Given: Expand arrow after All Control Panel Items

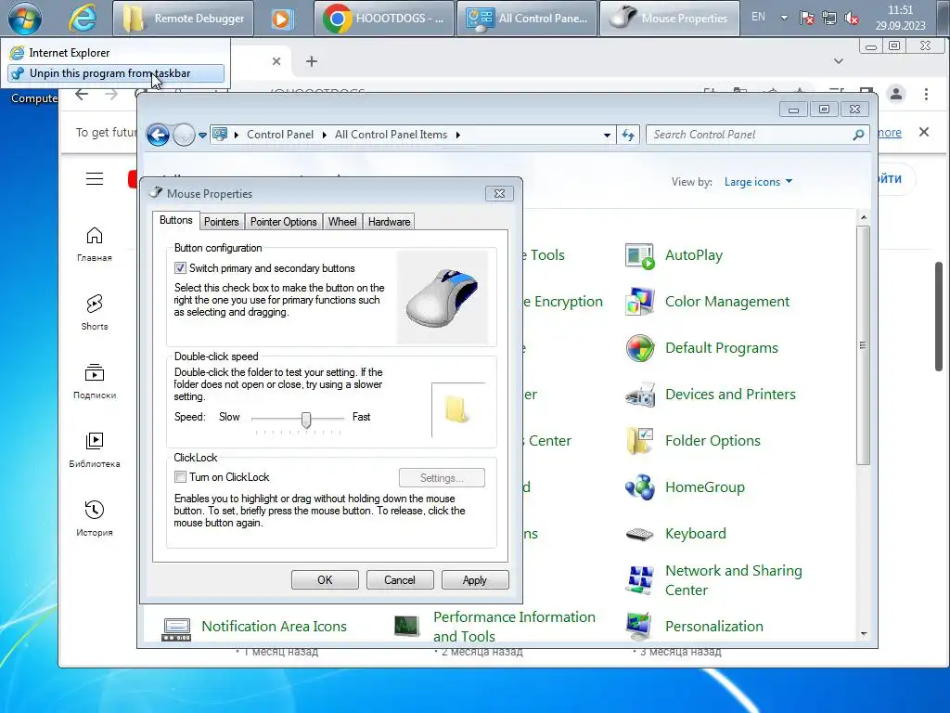Looking at the screenshot, I should (458, 135).
